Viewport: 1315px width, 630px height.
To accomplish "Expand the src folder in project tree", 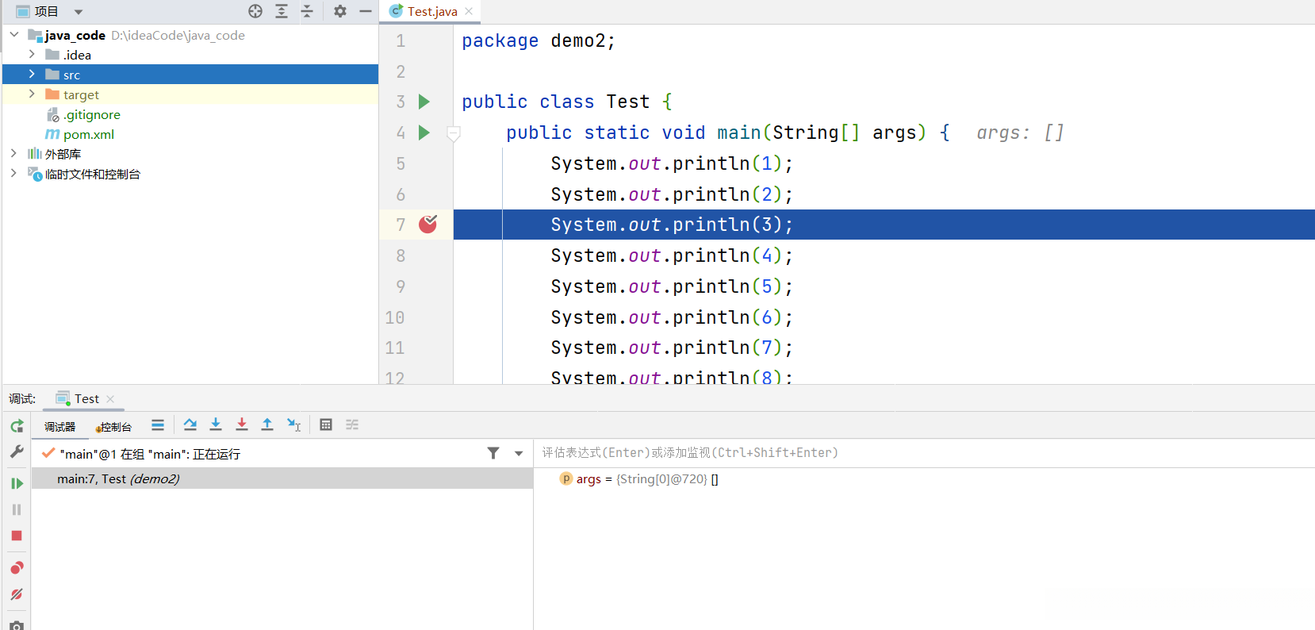I will 32,75.
